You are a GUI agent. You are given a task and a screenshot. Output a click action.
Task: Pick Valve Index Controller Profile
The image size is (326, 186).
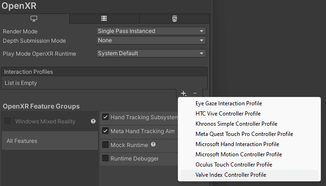pos(231,175)
